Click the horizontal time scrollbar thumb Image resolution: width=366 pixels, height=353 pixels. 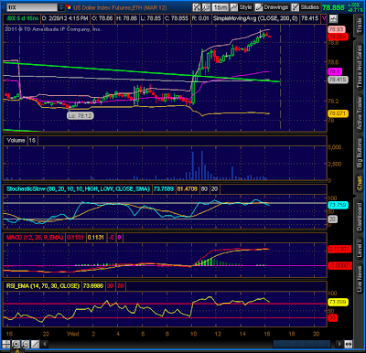pyautogui.click(x=301, y=344)
